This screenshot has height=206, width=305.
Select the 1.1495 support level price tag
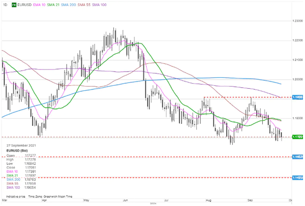(297, 178)
